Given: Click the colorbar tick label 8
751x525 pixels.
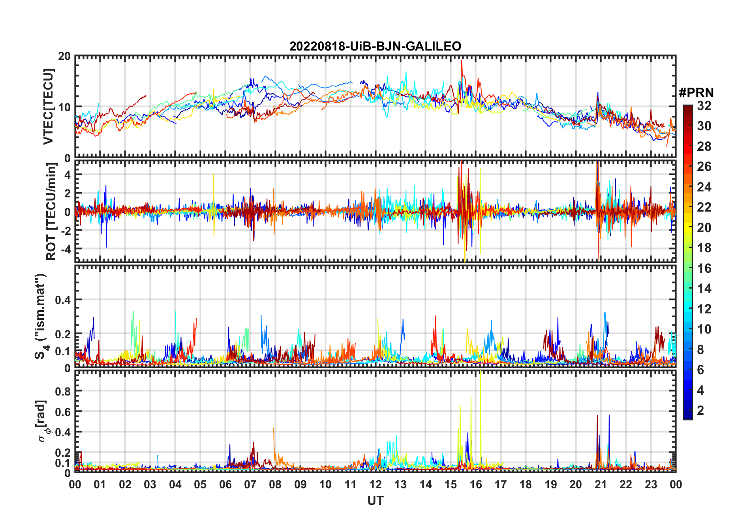Looking at the screenshot, I should (x=700, y=350).
